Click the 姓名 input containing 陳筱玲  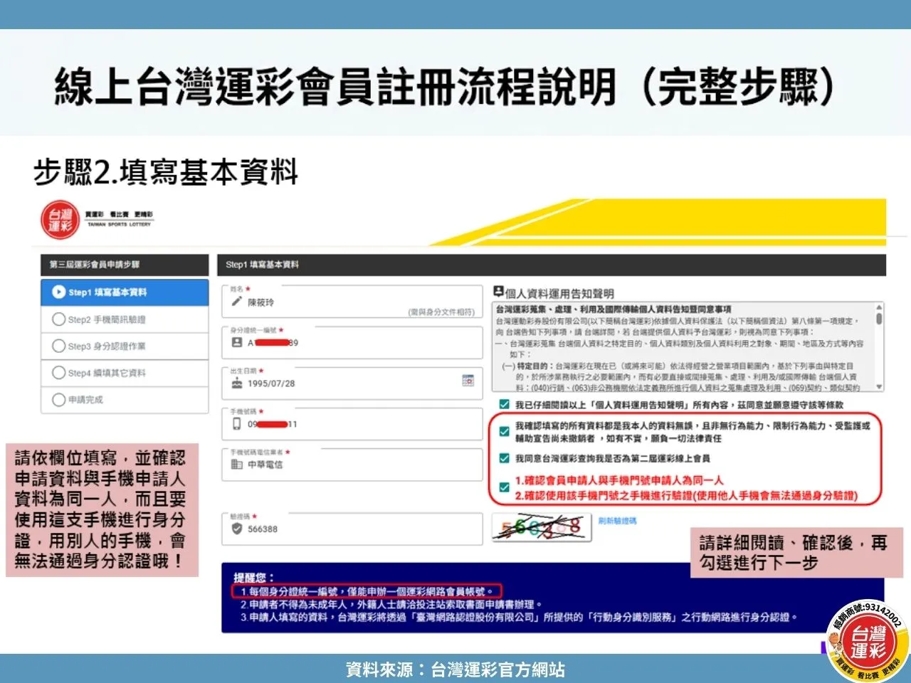pyautogui.click(x=352, y=302)
